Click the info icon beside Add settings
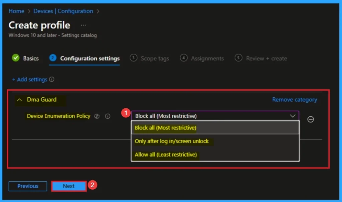 (52, 80)
